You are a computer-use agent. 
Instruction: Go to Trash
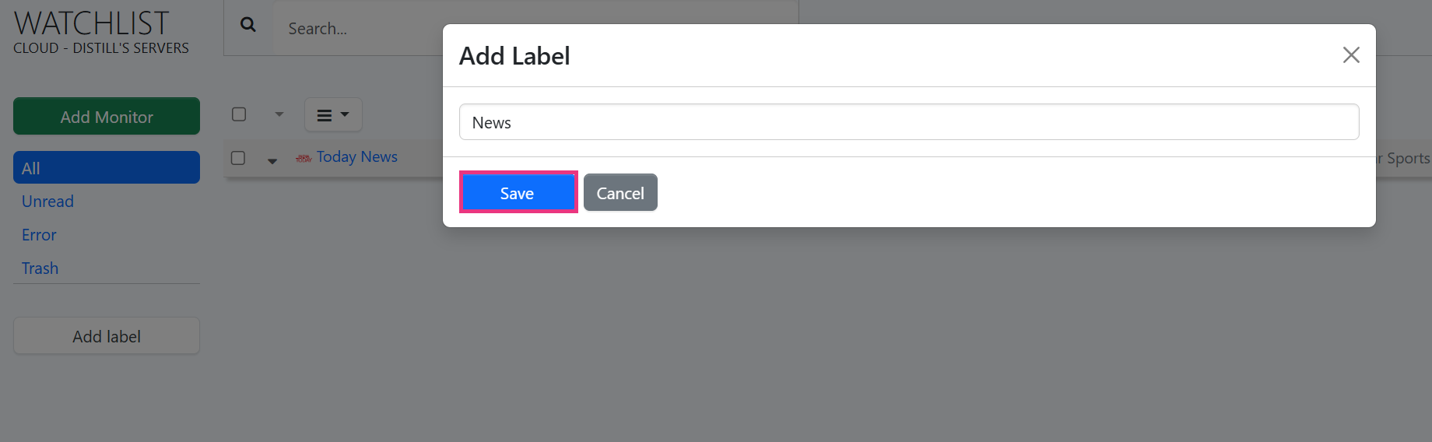(40, 268)
